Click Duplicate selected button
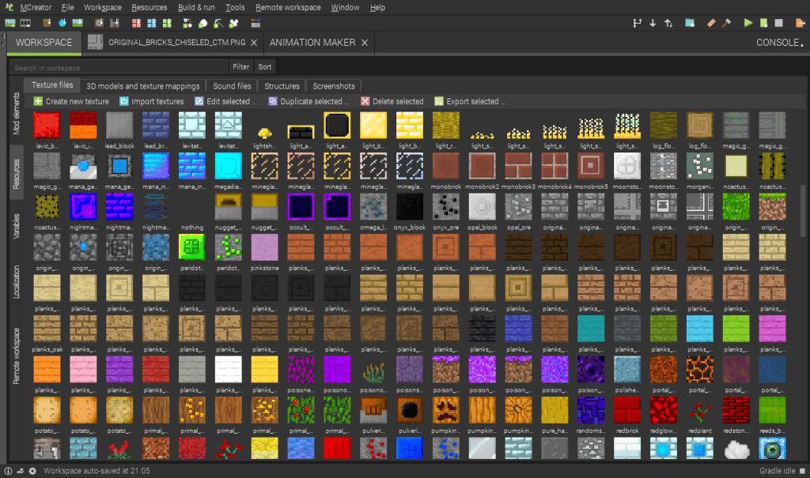This screenshot has width=810, height=478. (309, 101)
